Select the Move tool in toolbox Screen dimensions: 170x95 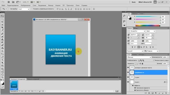tap(2, 16)
